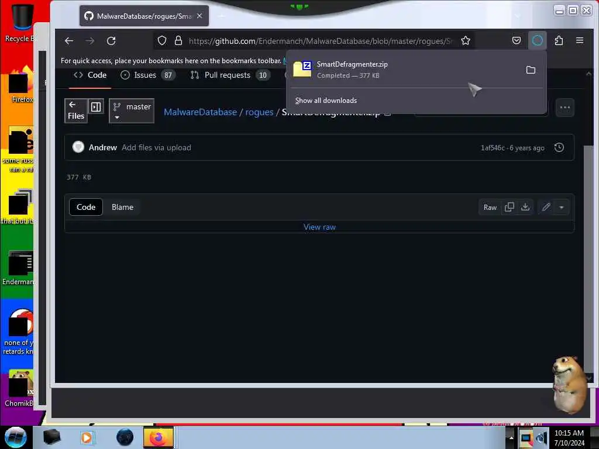Open commit 1af546c
The image size is (599, 449).
pos(493,148)
